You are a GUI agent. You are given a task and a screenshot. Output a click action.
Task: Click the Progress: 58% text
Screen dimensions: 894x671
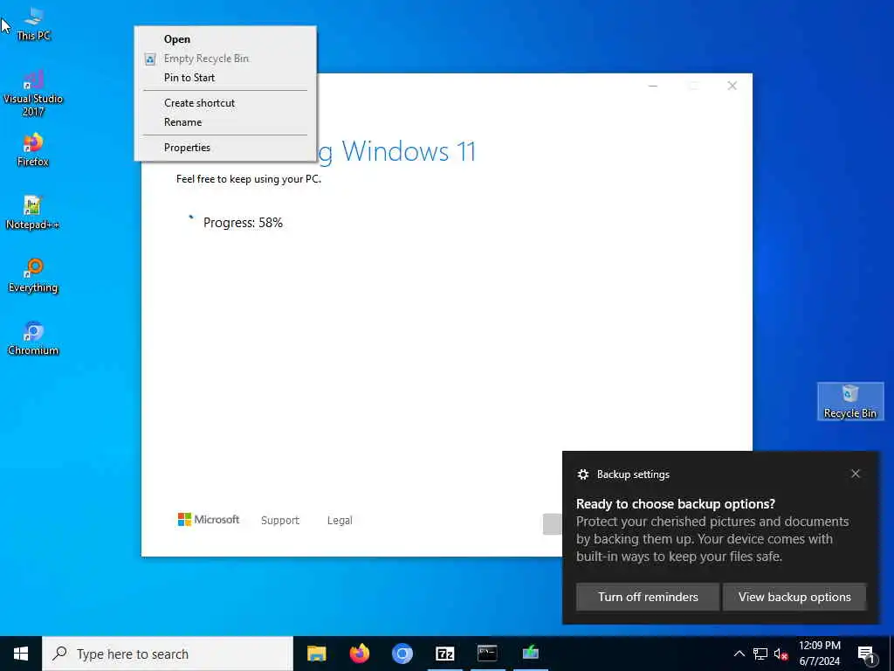point(243,223)
